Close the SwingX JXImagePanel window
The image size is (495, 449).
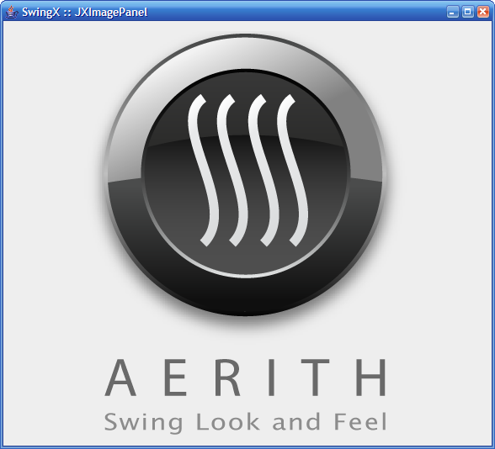pyautogui.click(x=483, y=12)
